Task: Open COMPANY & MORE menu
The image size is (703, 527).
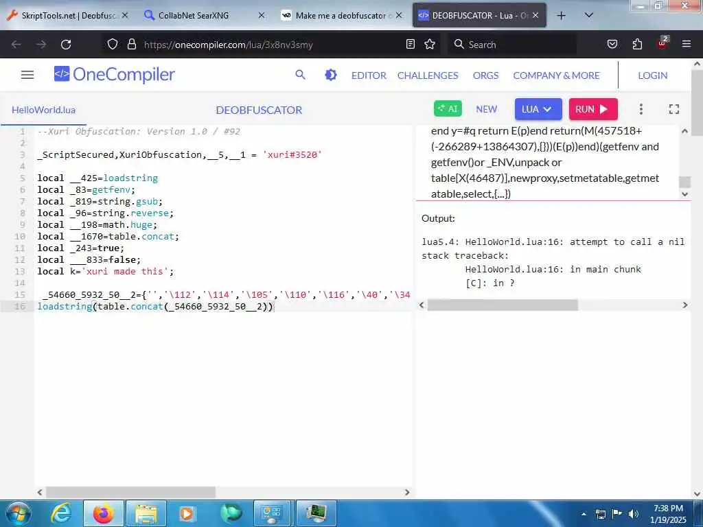Action: (556, 75)
